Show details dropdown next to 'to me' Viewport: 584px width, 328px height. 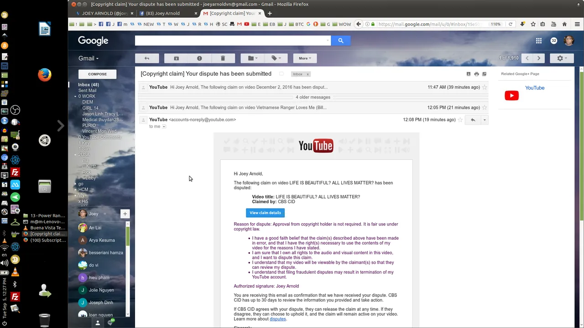point(164,127)
